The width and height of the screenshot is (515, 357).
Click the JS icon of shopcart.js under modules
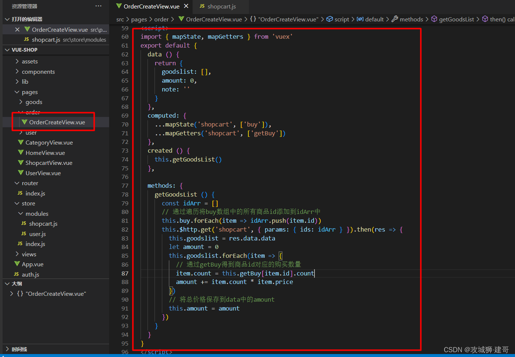point(24,223)
